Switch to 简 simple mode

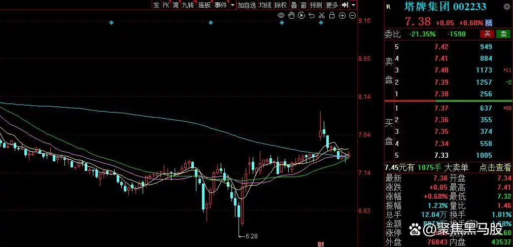tap(176, 5)
